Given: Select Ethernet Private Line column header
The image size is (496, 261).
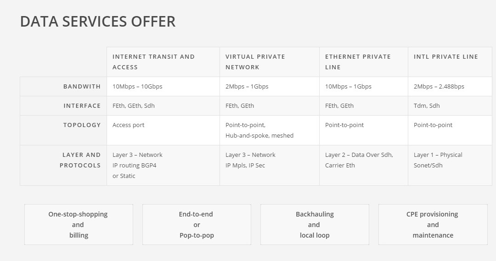Looking at the screenshot, I should 364,62.
